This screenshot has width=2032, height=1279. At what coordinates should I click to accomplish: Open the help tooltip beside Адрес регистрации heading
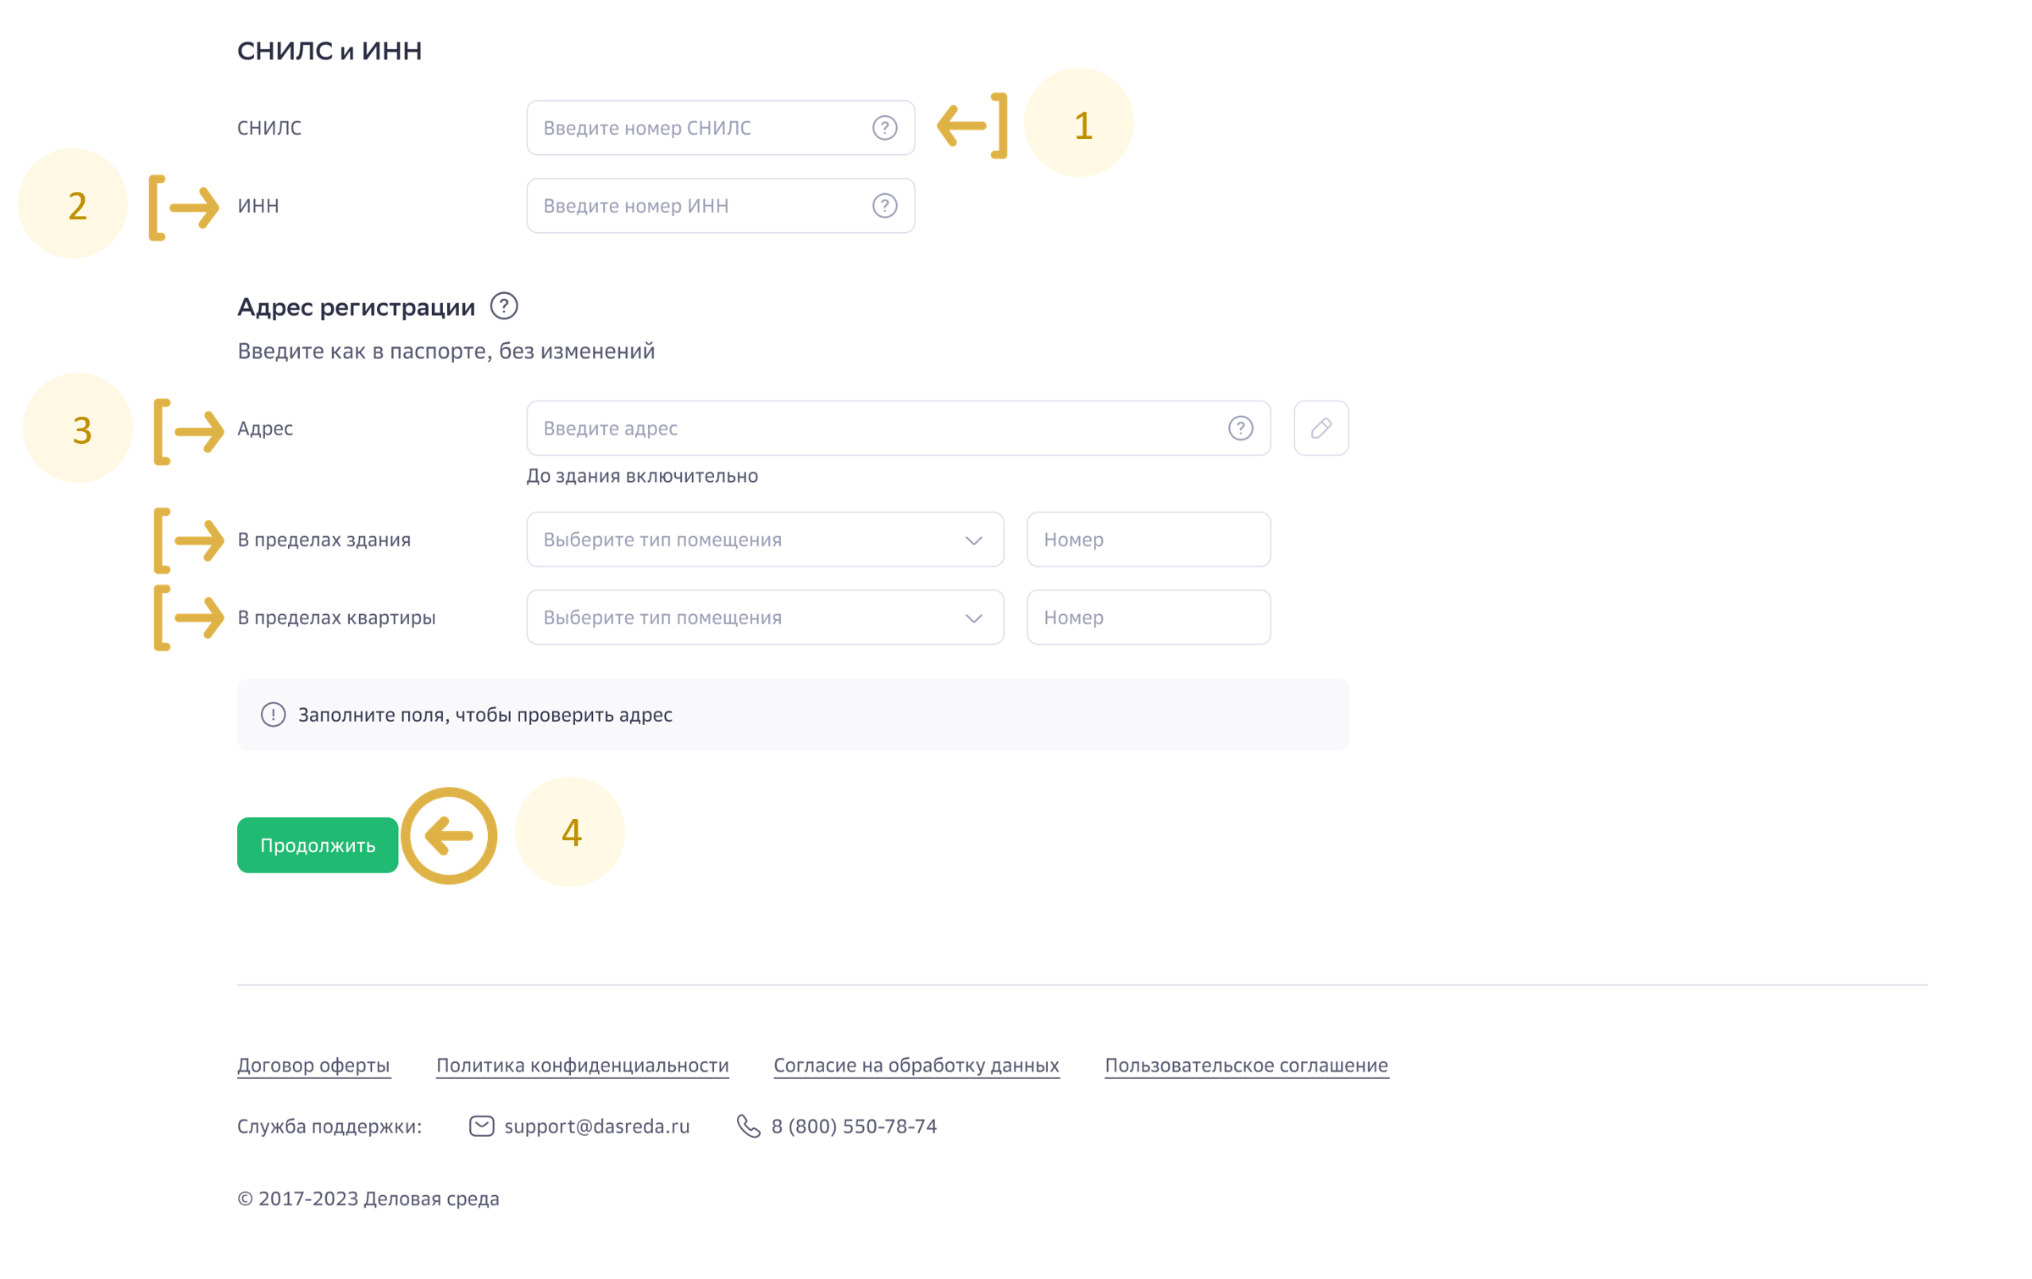pos(504,306)
